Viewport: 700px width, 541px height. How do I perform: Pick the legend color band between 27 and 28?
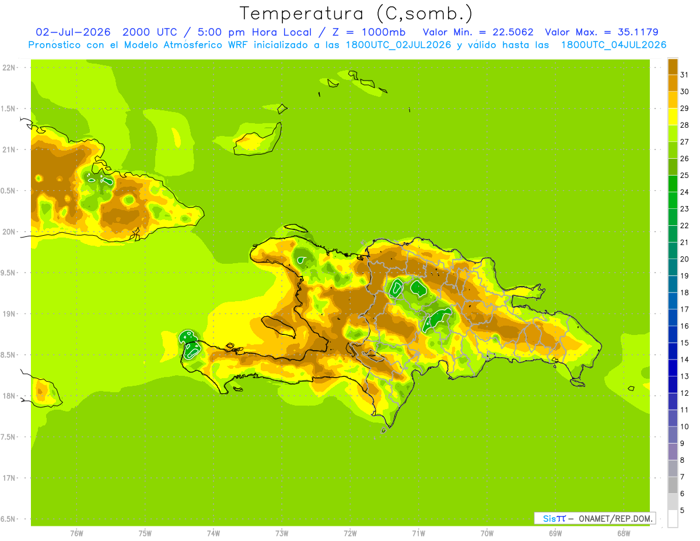click(673, 133)
